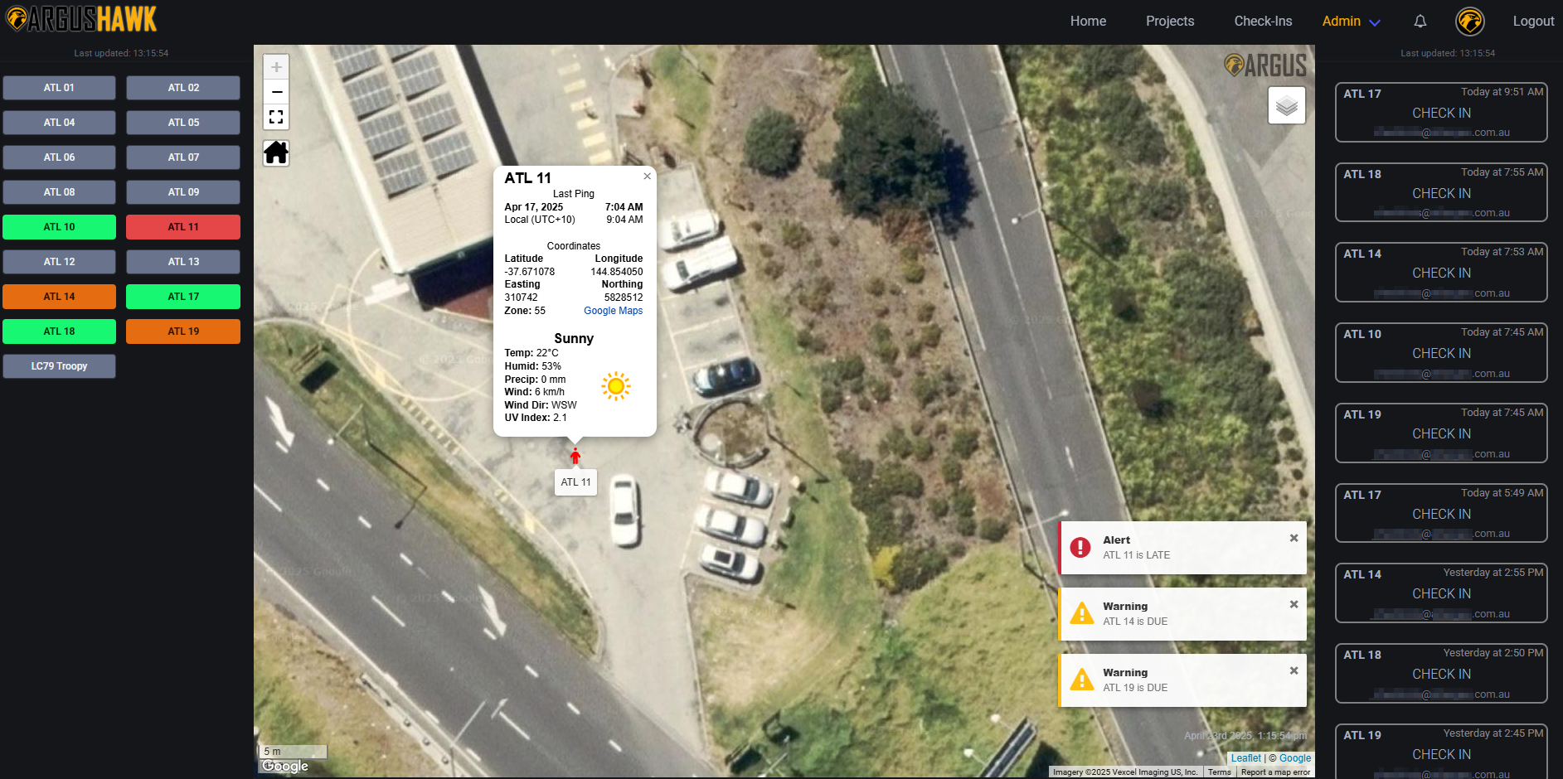Select the red ATL 11 tracker button

pyautogui.click(x=183, y=227)
